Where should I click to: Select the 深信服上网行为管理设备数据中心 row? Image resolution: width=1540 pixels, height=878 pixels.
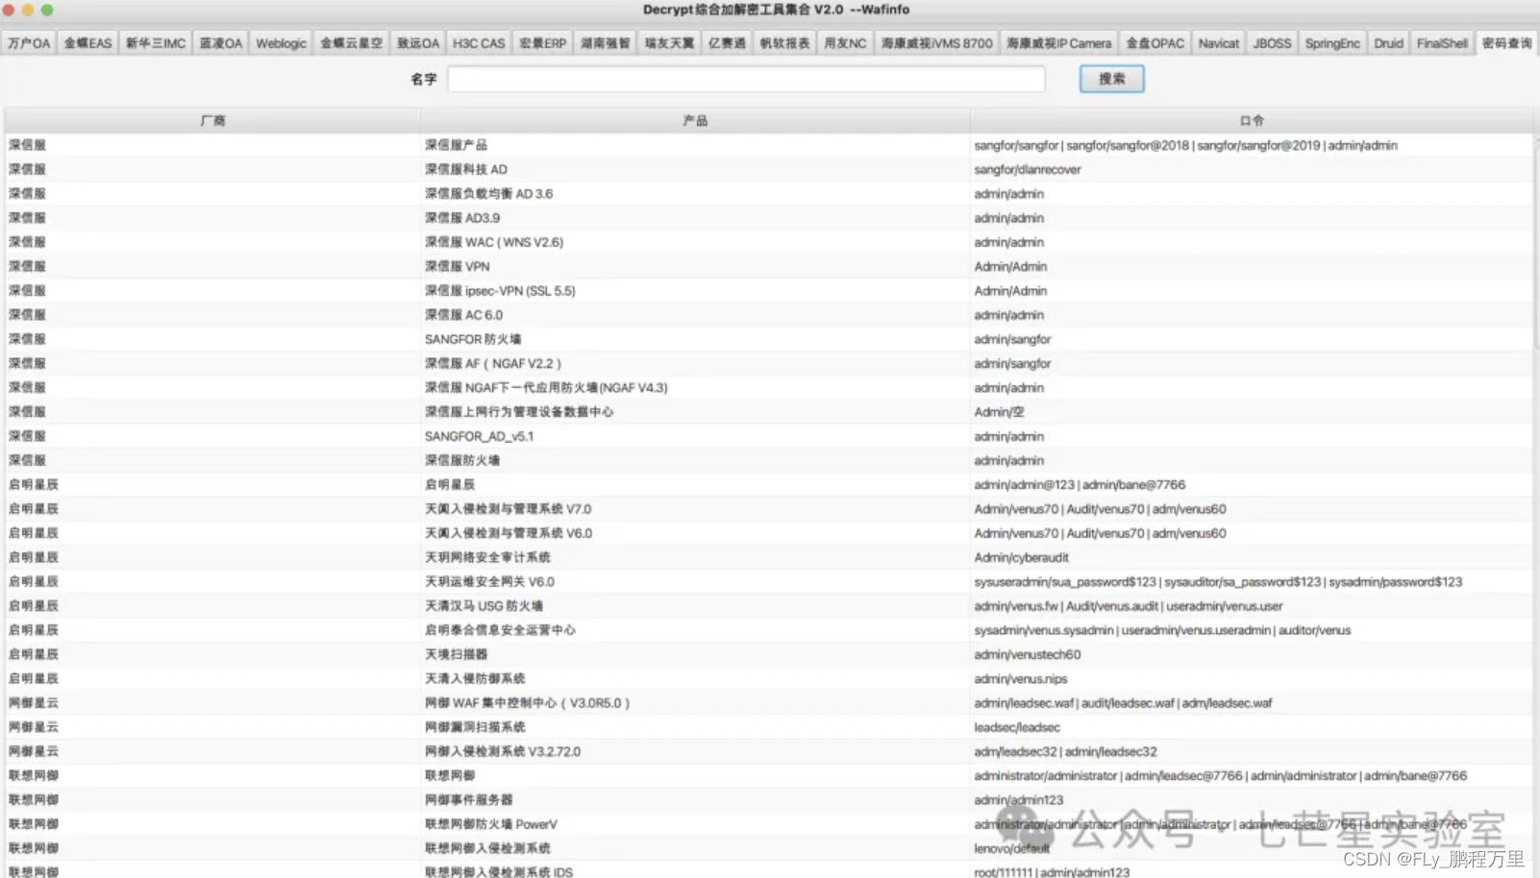click(x=769, y=412)
